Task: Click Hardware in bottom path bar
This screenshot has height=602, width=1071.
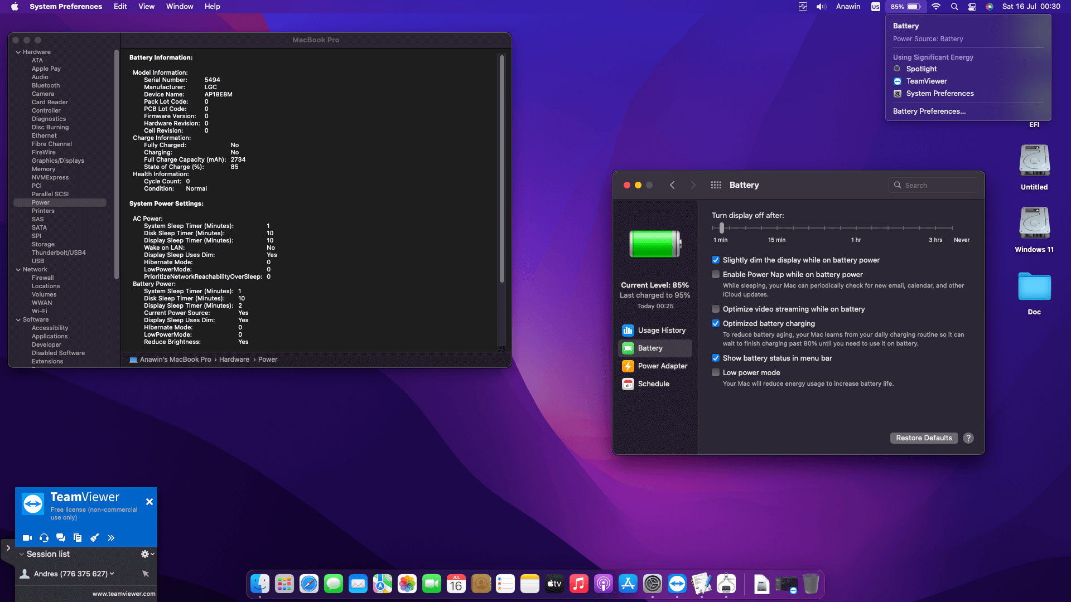Action: [x=234, y=360]
